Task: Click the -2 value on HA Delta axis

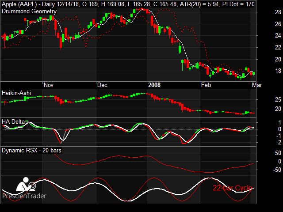Action: (x=279, y=142)
